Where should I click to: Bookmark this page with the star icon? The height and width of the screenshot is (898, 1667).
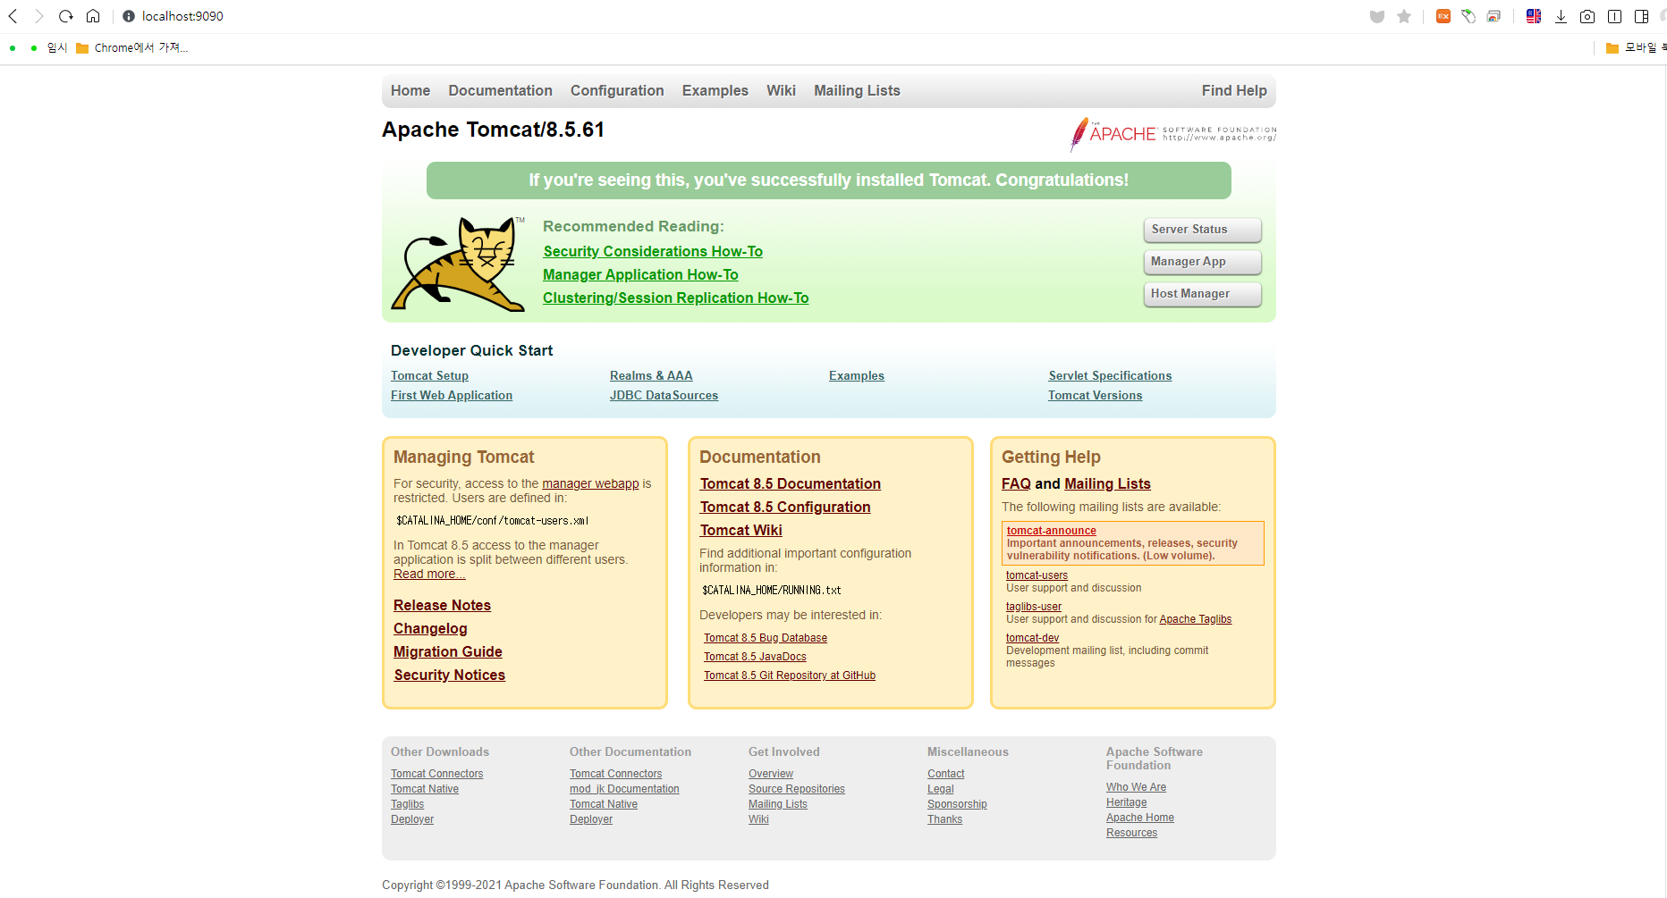click(x=1404, y=16)
